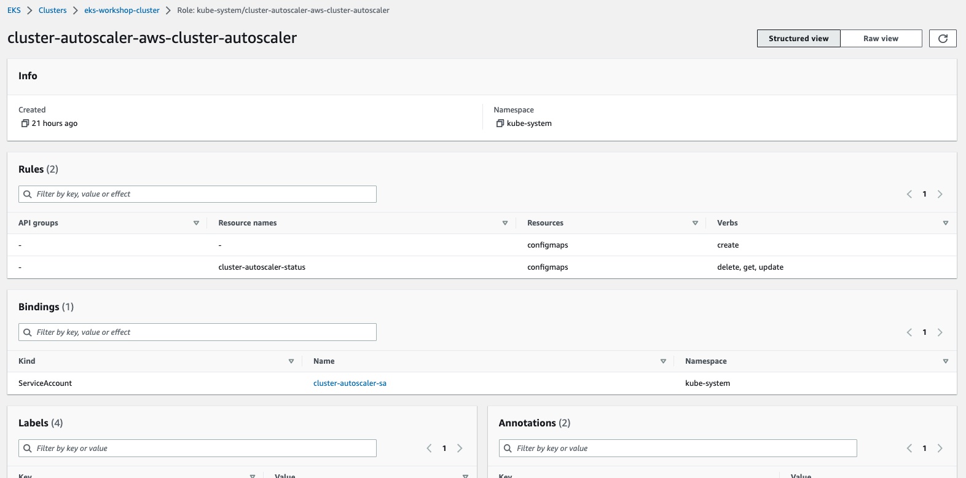Open EKS breadcrumb link
966x478 pixels.
pyautogui.click(x=14, y=10)
